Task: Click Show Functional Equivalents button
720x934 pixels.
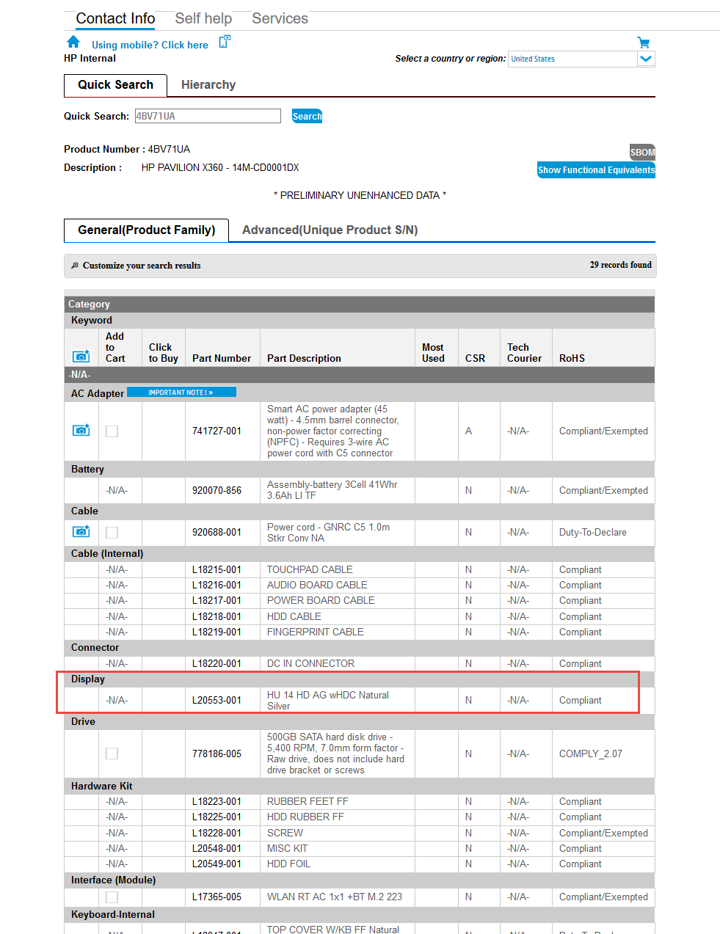Action: (596, 170)
